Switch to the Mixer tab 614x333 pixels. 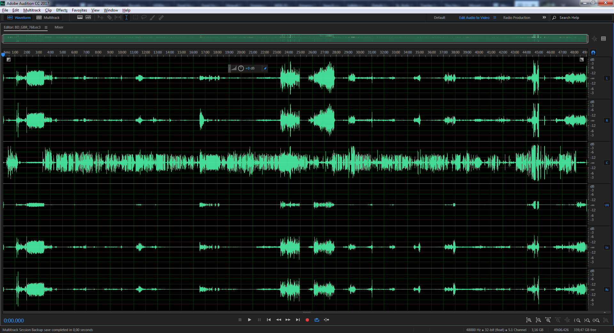pos(59,27)
